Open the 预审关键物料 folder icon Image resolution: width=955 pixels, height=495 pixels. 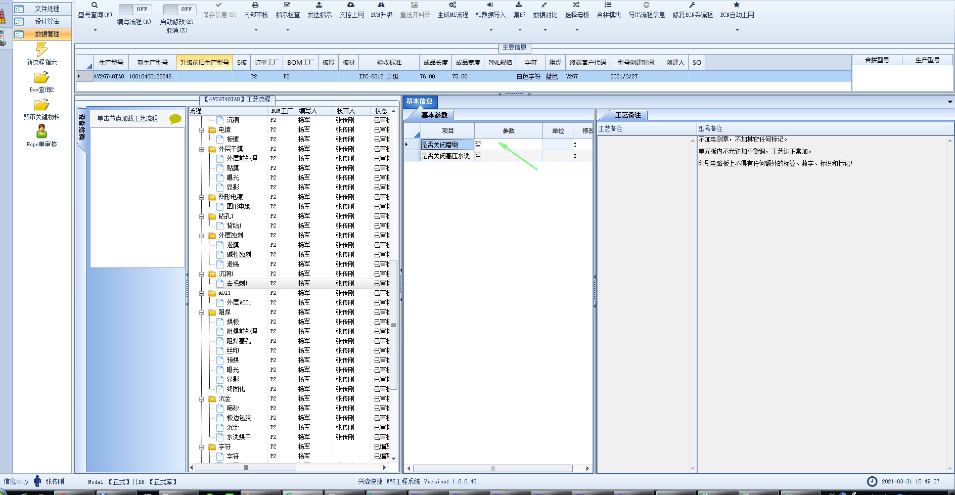coord(41,105)
